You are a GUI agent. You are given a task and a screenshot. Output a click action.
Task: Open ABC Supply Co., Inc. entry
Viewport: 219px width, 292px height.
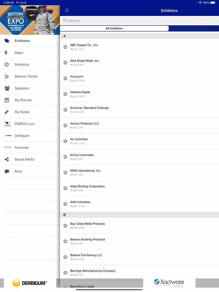coord(139,47)
